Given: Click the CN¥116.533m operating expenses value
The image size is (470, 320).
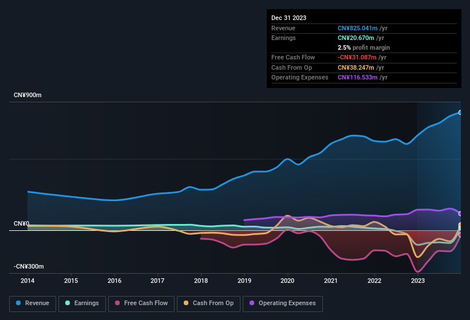Looking at the screenshot, I should [x=357, y=78].
